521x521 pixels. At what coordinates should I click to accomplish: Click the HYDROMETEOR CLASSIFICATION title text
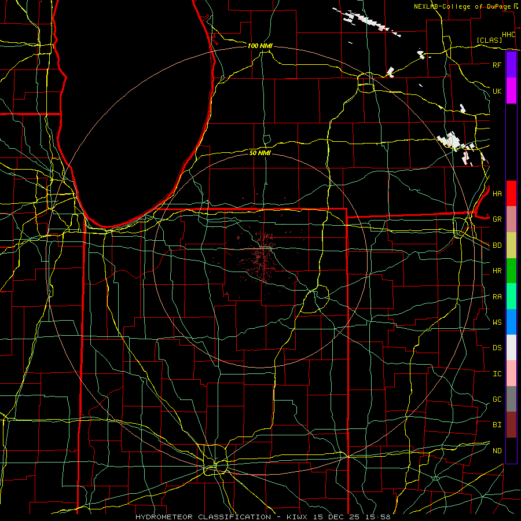(203, 517)
